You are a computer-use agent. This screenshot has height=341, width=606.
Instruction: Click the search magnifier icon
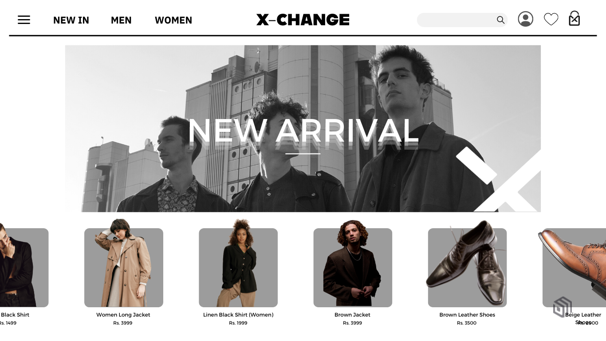(500, 20)
